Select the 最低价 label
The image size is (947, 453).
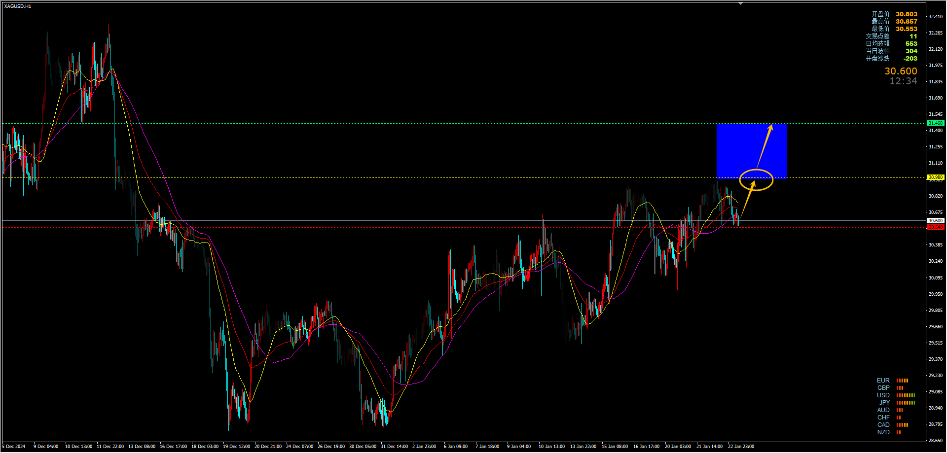coord(880,29)
